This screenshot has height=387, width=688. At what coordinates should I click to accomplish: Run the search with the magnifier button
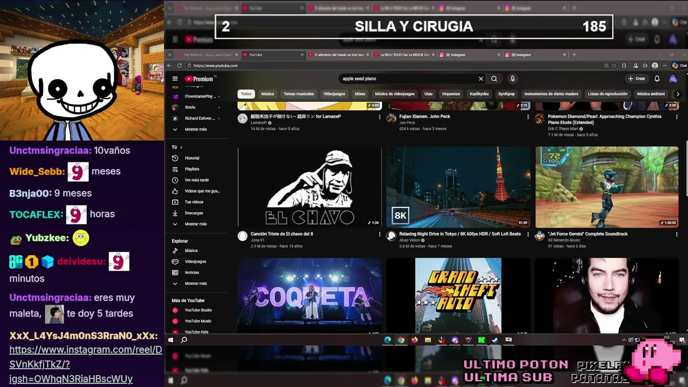(x=494, y=78)
